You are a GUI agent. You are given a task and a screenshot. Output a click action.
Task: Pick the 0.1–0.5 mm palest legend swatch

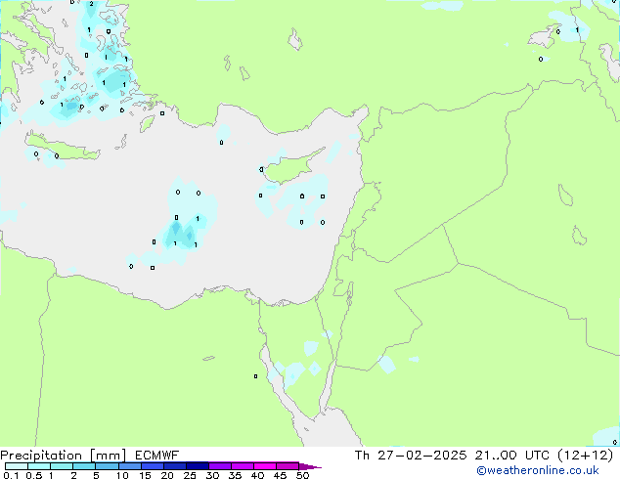pos(17,466)
